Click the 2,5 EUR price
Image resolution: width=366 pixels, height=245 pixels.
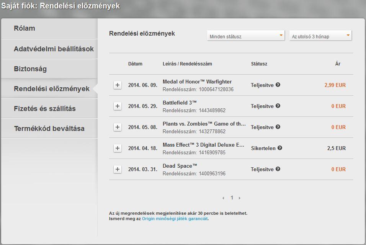(337, 148)
